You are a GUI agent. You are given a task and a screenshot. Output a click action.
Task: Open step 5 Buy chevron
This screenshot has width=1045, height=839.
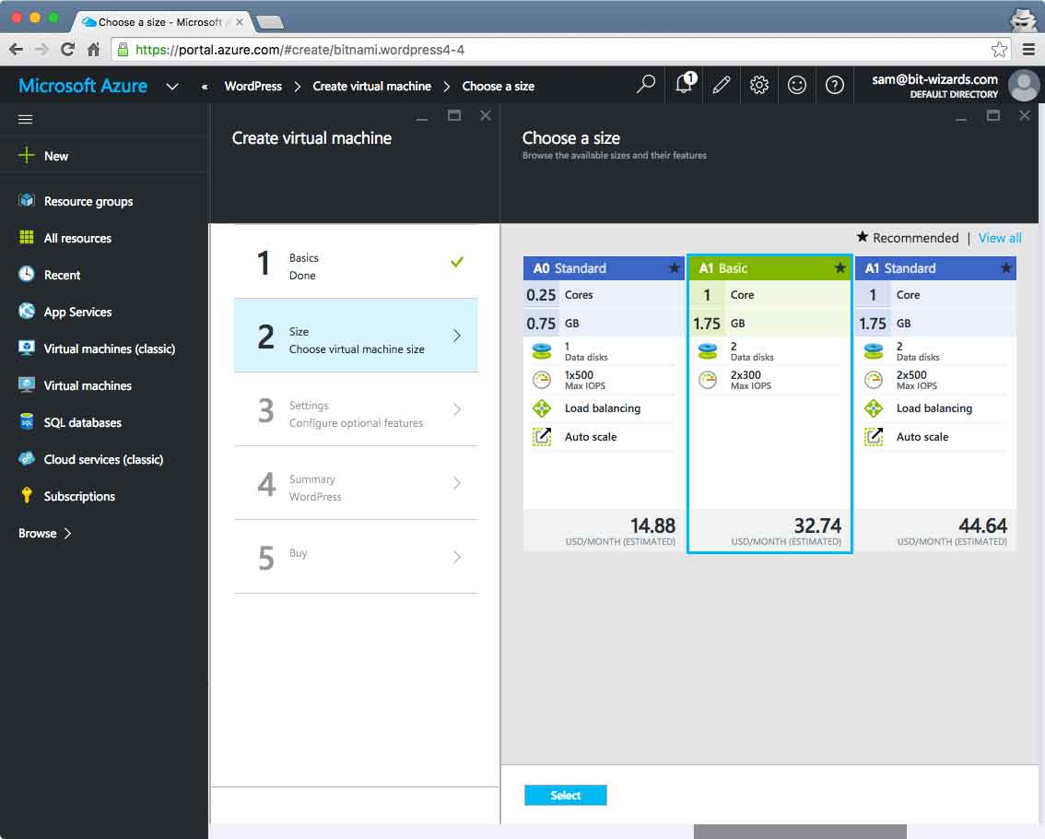point(457,556)
